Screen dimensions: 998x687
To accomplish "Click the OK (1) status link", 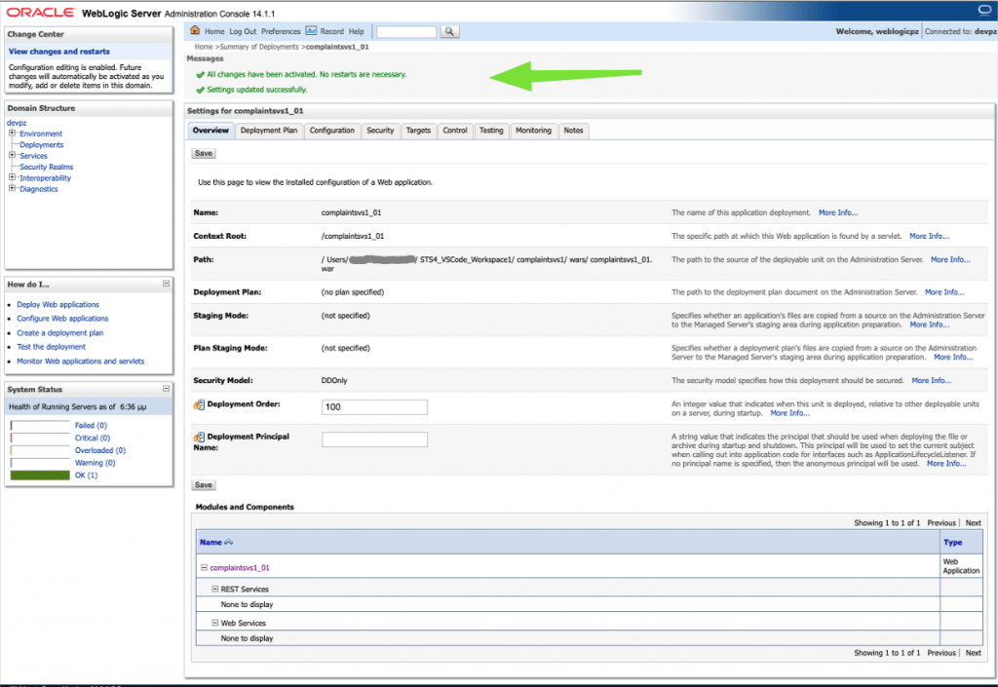I will pyautogui.click(x=86, y=476).
